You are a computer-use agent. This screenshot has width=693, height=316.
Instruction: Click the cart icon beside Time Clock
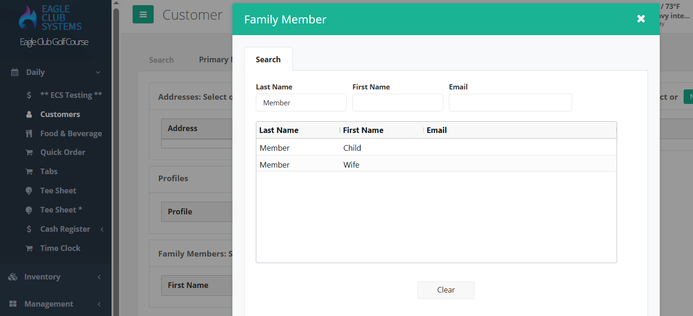[x=29, y=248]
